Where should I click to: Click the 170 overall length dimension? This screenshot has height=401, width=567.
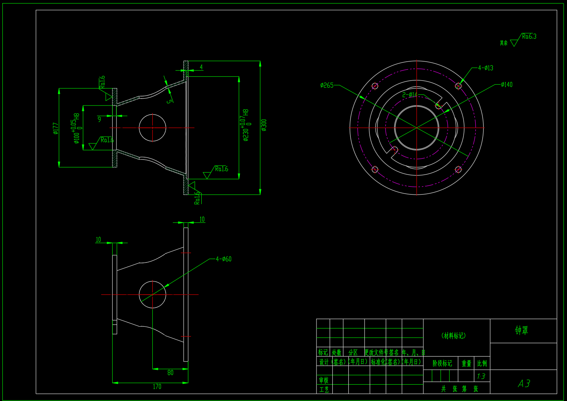(157, 387)
